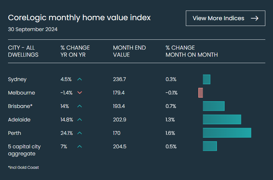
Task: Click Adelaide's upward trend arrow
Action: pos(80,120)
